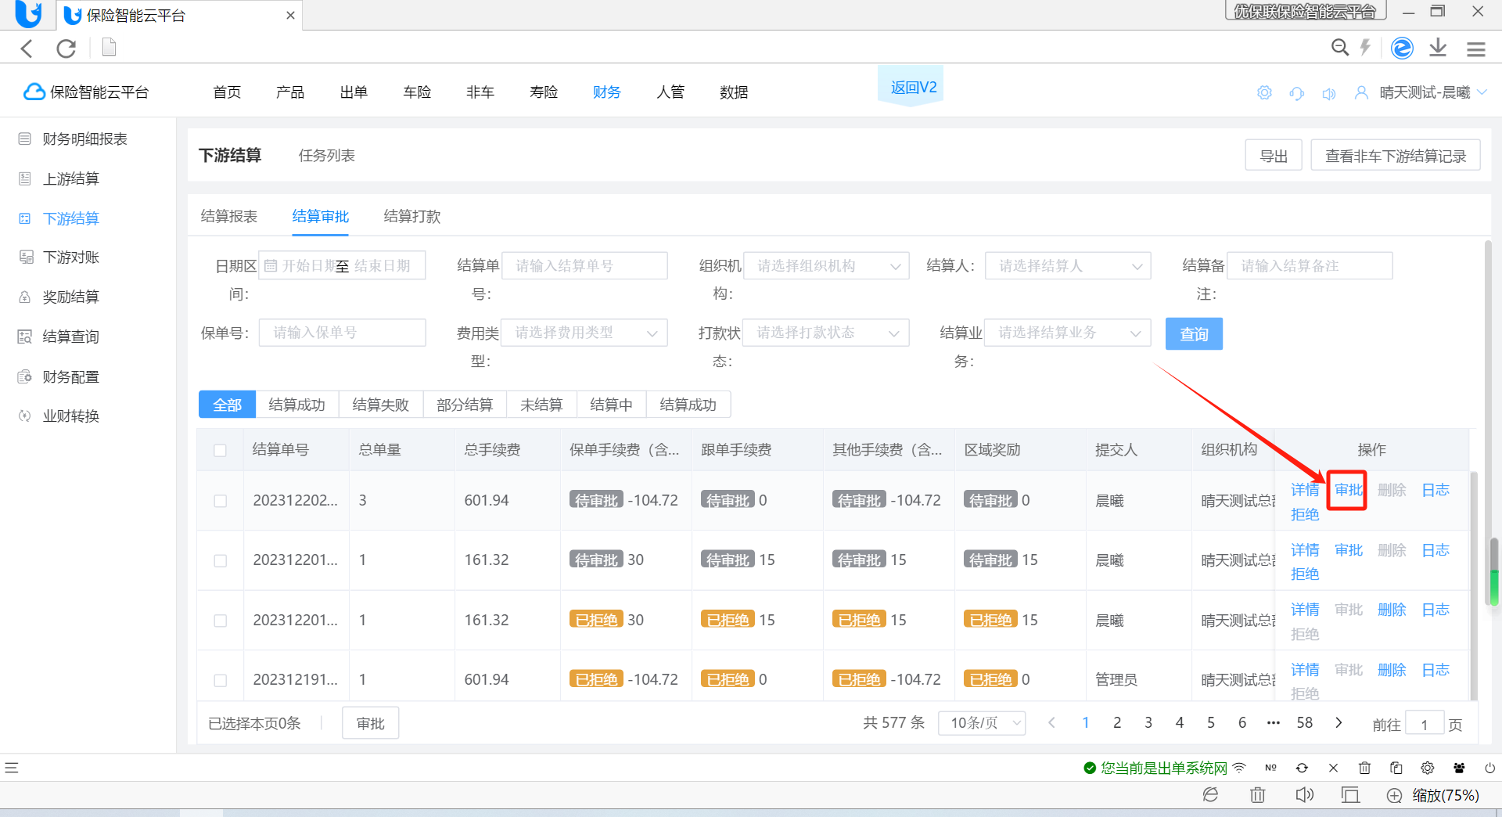Click the batch 审批 button at bottom
Screen dimensions: 1502x817
[x=371, y=724]
